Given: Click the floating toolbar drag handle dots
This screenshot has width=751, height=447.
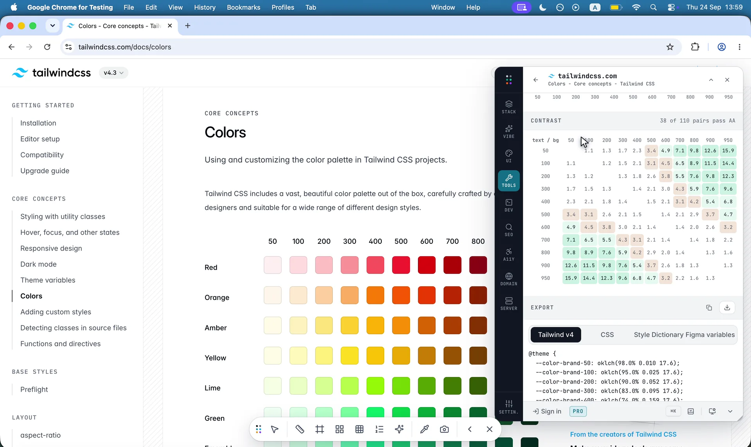Looking at the screenshot, I should [x=259, y=429].
